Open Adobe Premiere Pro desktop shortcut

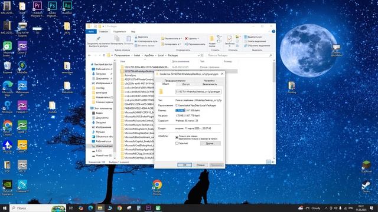coord(37,8)
